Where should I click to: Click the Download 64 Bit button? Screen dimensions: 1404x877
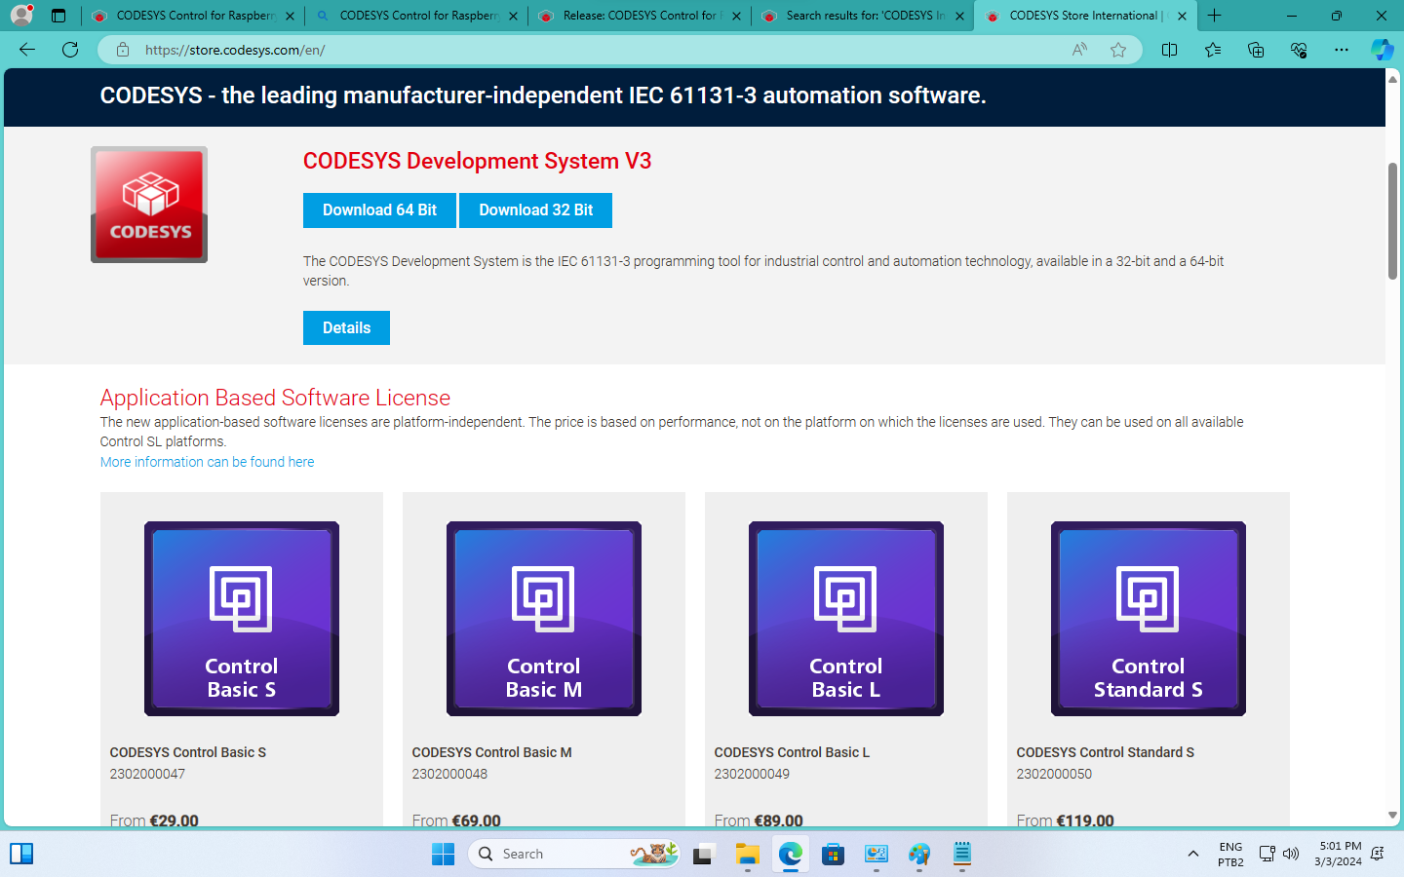[379, 210]
